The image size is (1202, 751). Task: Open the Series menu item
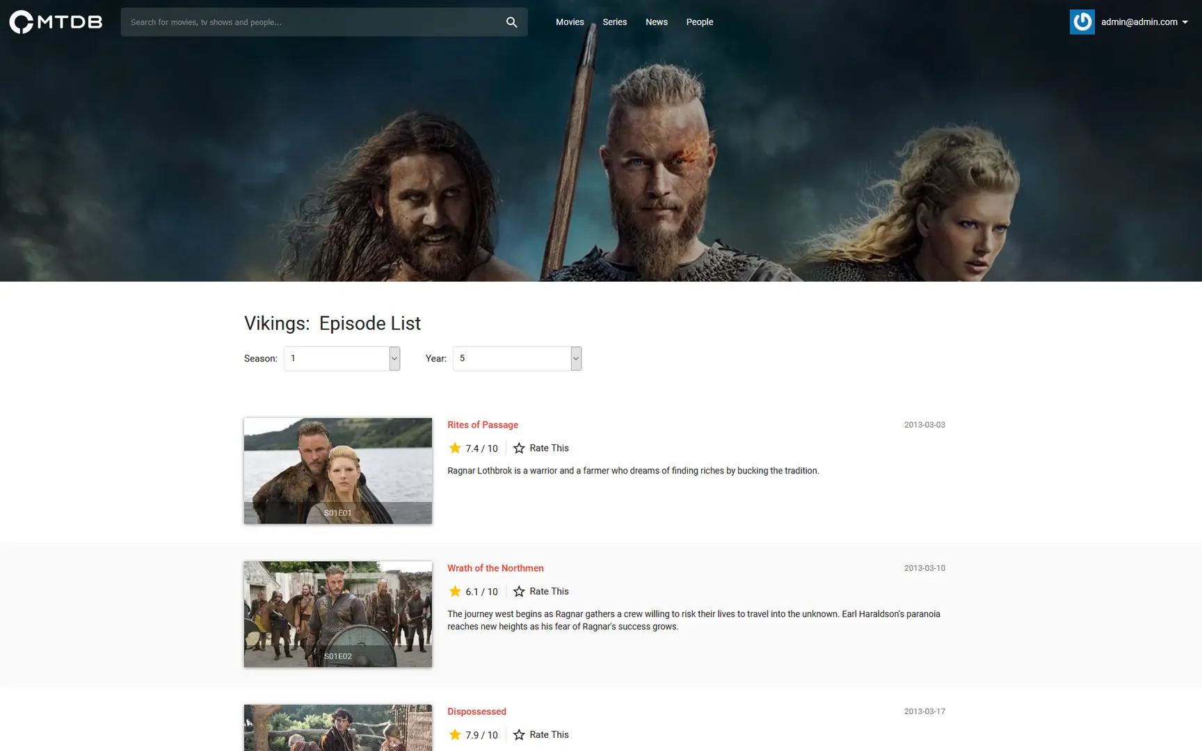point(614,22)
